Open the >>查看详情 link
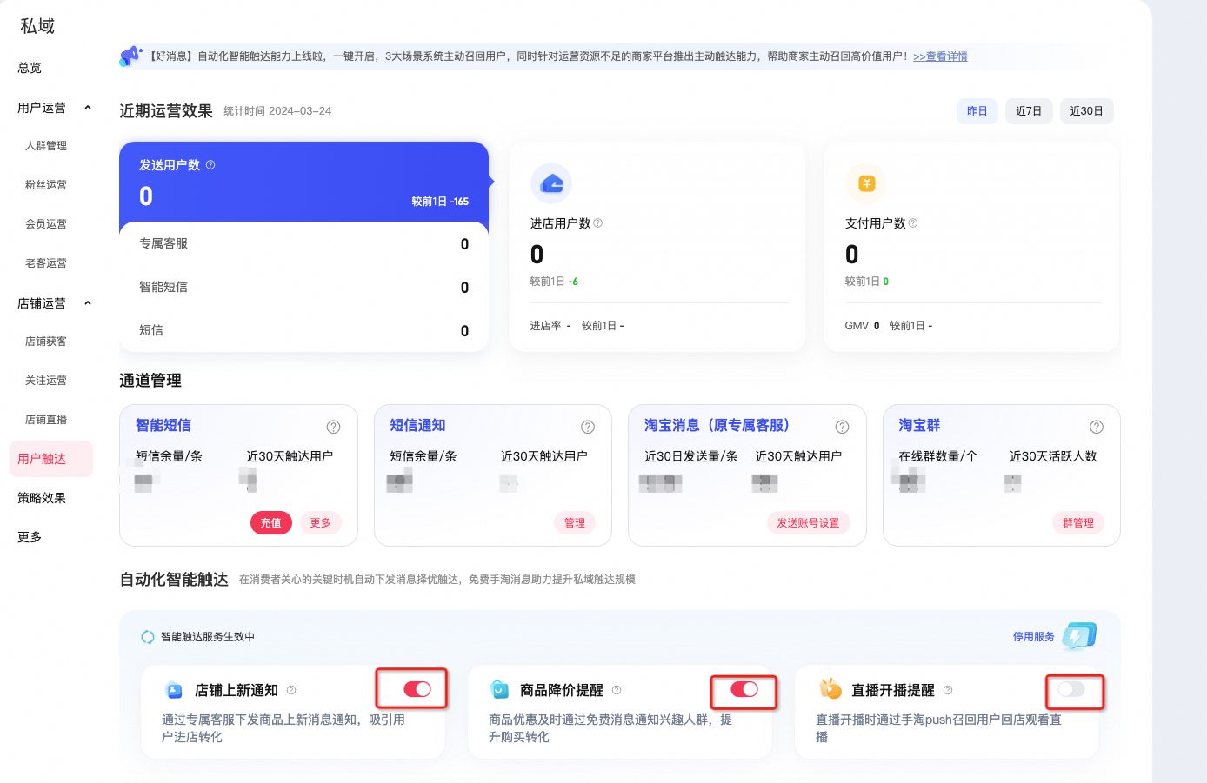The width and height of the screenshot is (1207, 783). pos(940,56)
